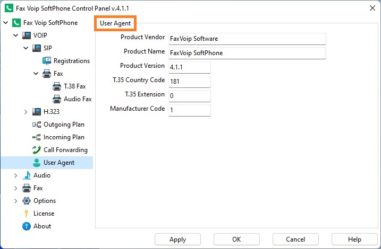
Task: Confirm with the OK button
Action: [x=236, y=239]
